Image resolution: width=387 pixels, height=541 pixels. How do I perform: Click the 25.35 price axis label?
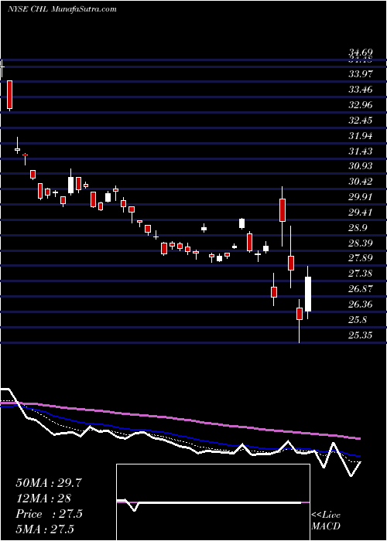click(x=361, y=335)
